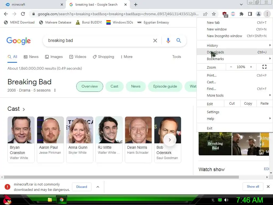Image resolution: width=273 pixels, height=205 pixels.
Task: Open the Extensions puzzle piece icon
Action: point(242,14)
